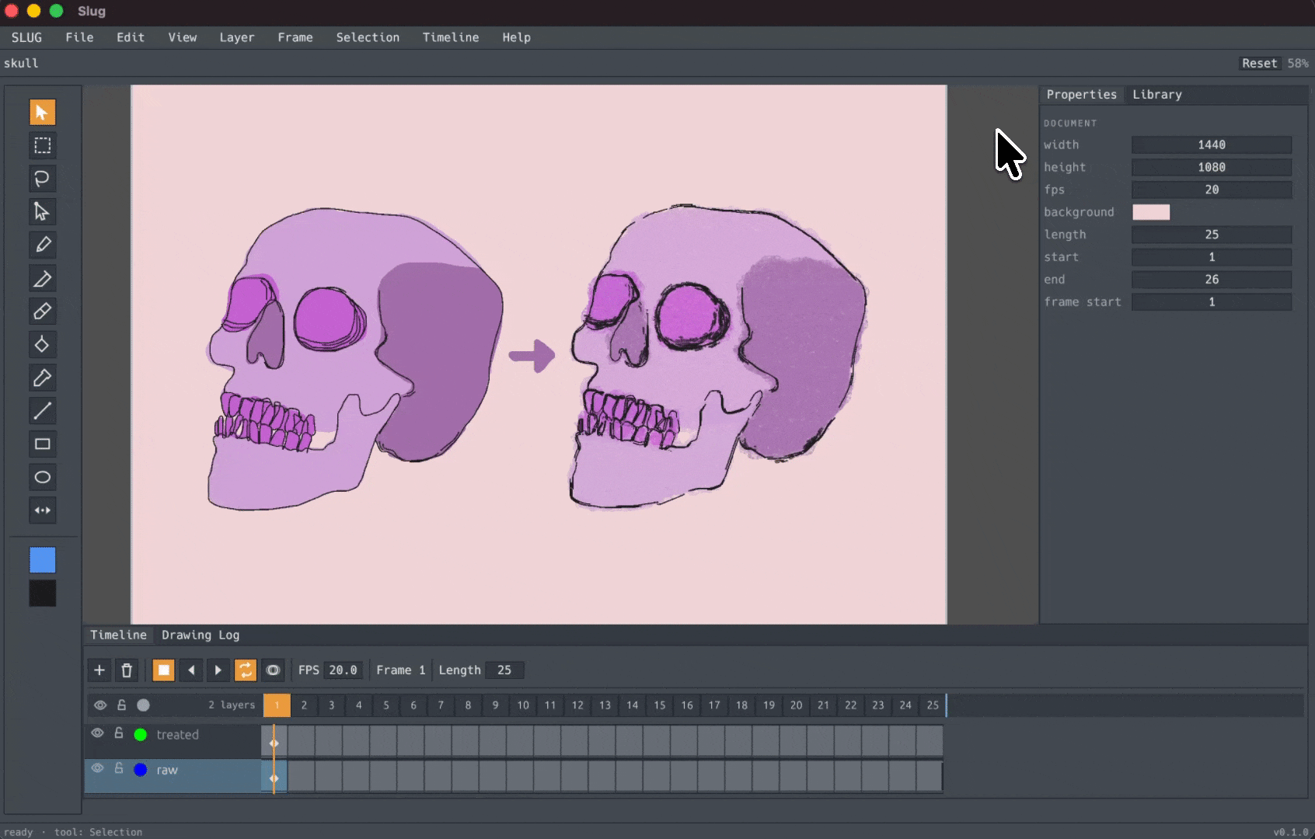Open the Timeline menu
This screenshot has width=1315, height=839.
(451, 37)
